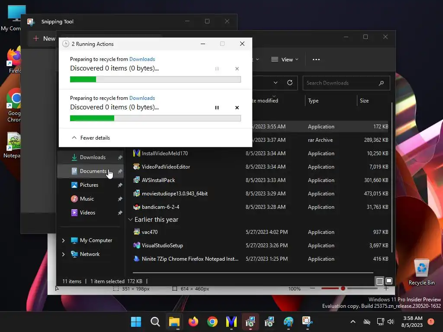Select VisualStudioSetup file icon
This screenshot has width=443, height=332.
137,246
